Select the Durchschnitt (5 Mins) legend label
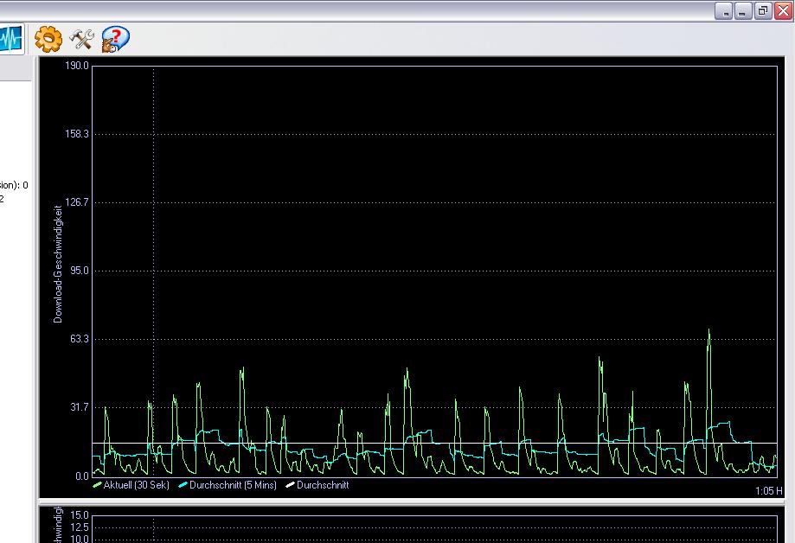The width and height of the screenshot is (795, 543). 232,486
